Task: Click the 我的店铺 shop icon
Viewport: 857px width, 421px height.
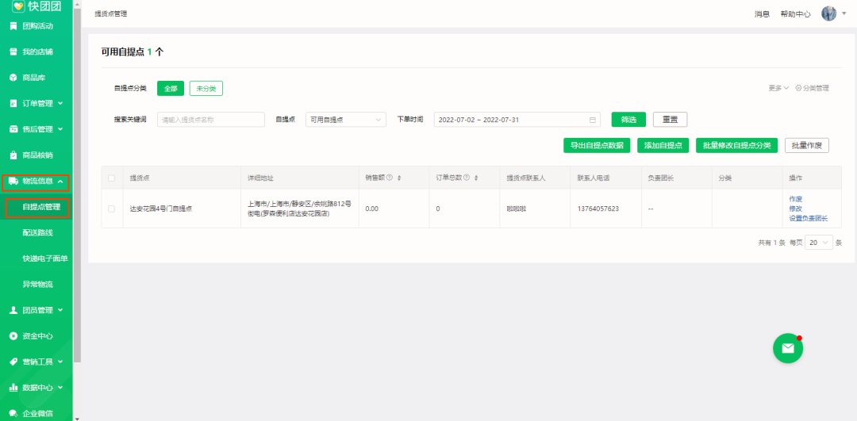Action: [x=13, y=52]
